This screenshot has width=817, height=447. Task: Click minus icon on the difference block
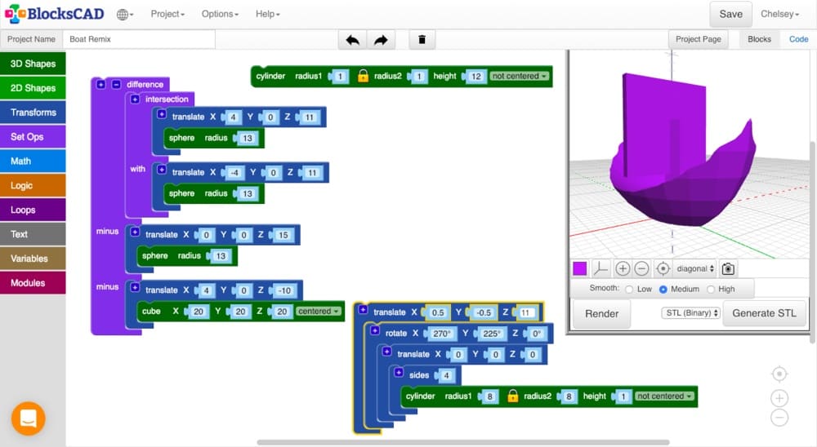click(116, 84)
